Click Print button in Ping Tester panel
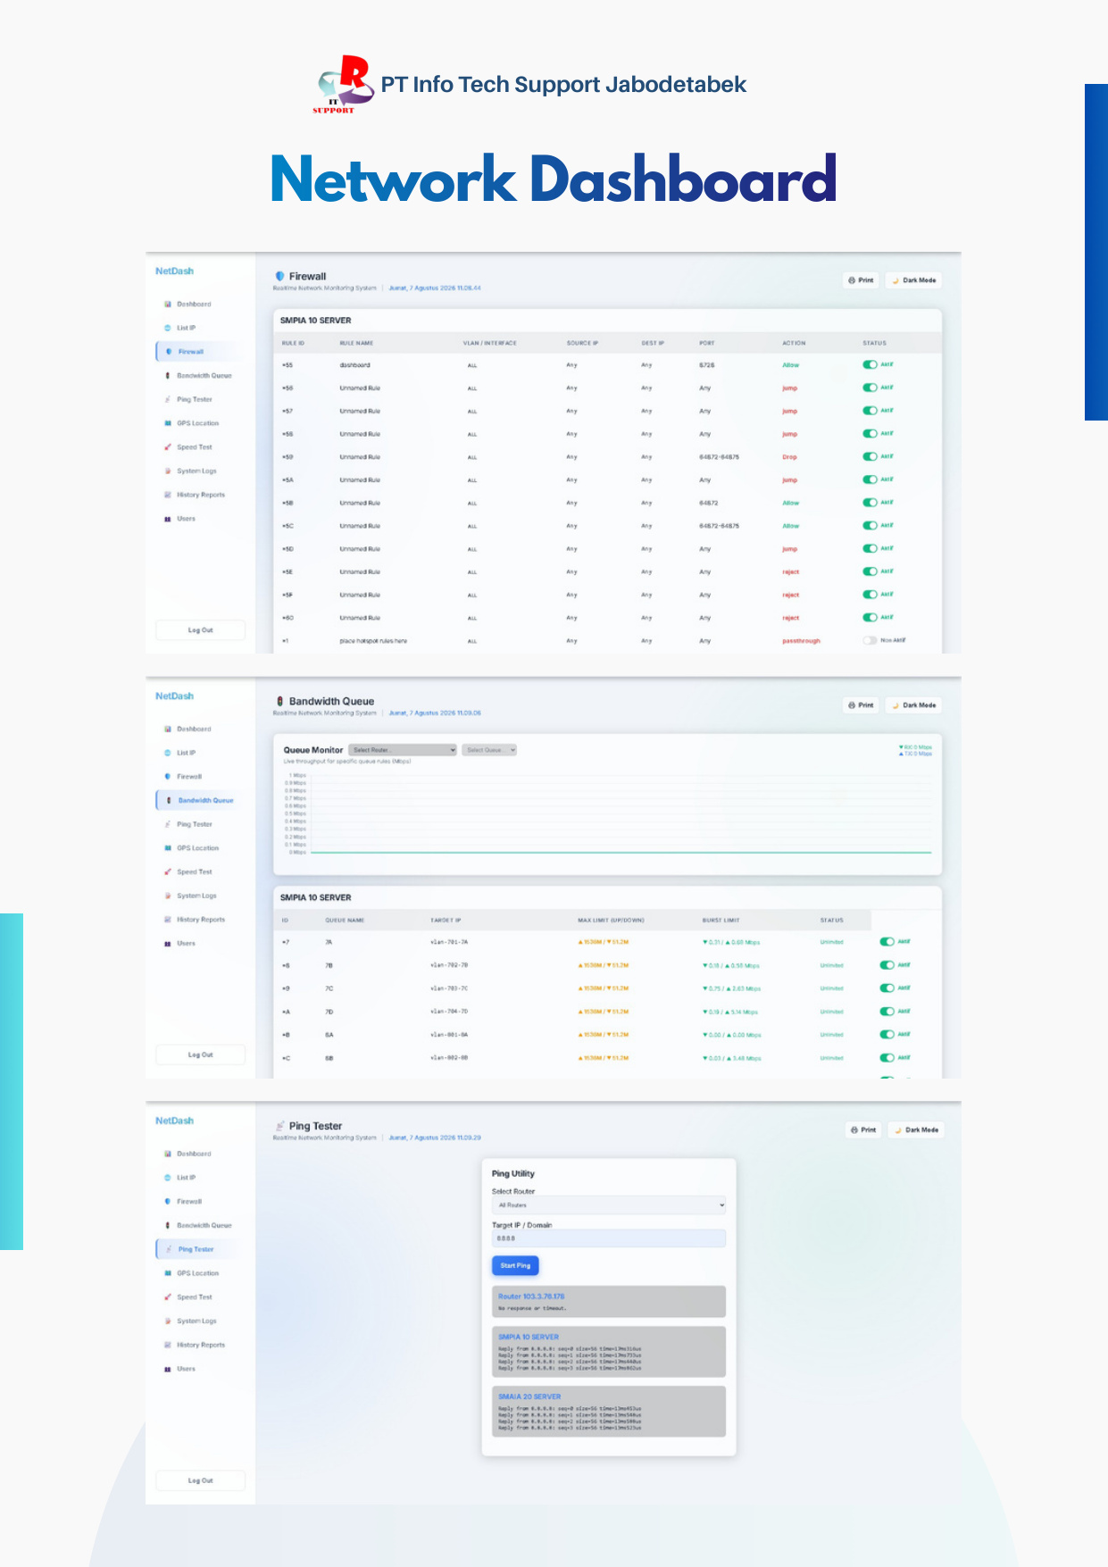Image resolution: width=1108 pixels, height=1567 pixels. click(x=863, y=1130)
